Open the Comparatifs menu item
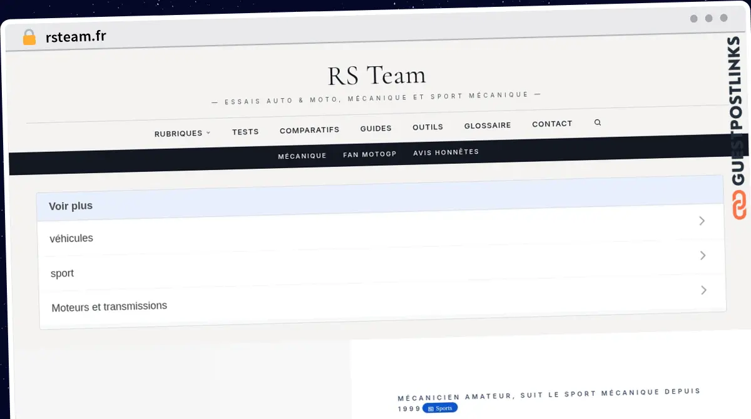The width and height of the screenshot is (751, 419). click(309, 130)
